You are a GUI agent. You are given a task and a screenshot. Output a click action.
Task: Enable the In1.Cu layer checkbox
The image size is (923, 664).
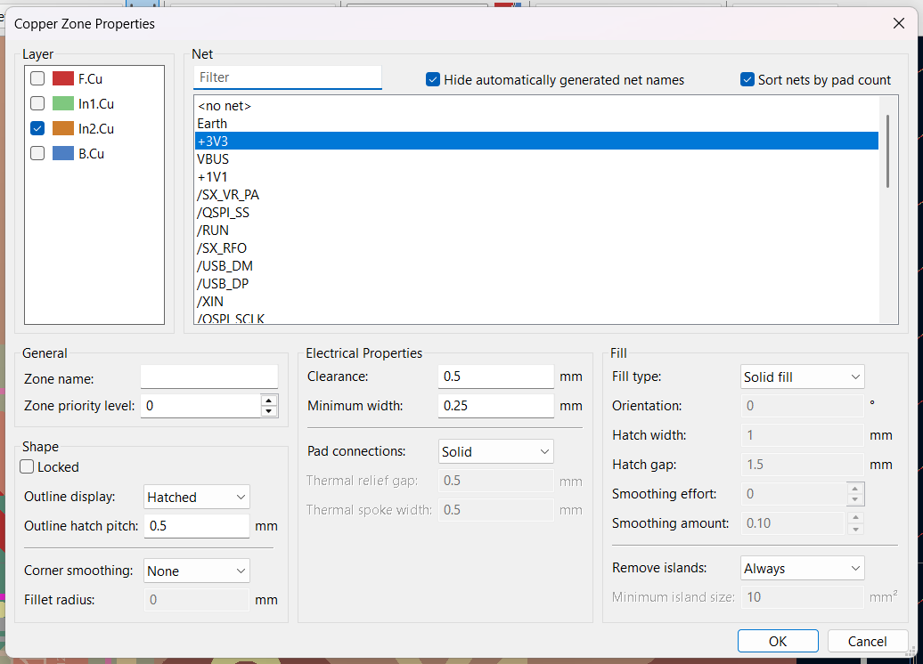[37, 104]
